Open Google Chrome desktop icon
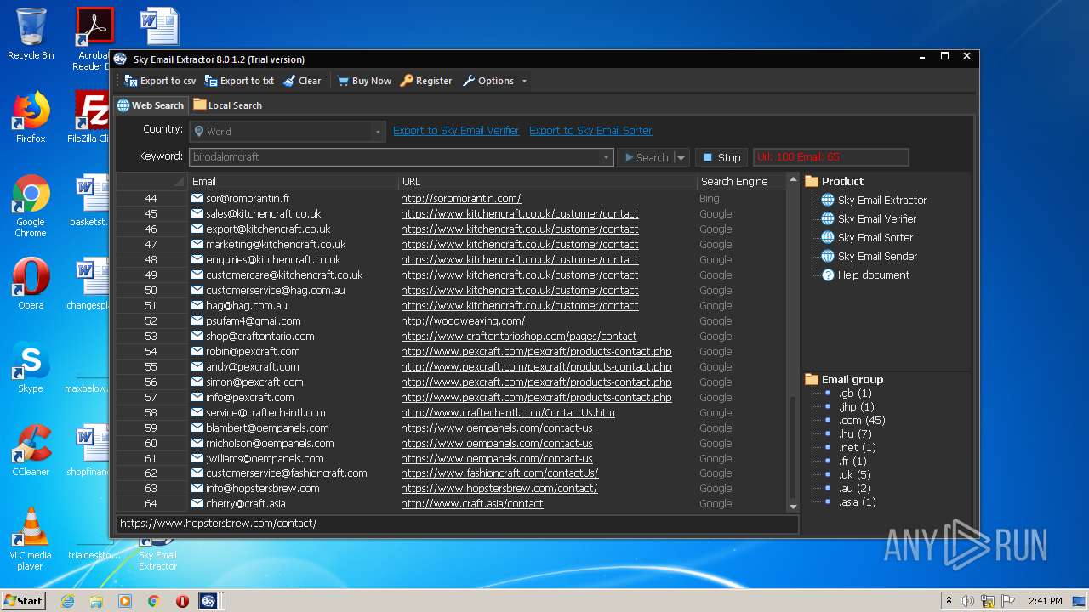This screenshot has height=612, width=1089. tap(31, 206)
